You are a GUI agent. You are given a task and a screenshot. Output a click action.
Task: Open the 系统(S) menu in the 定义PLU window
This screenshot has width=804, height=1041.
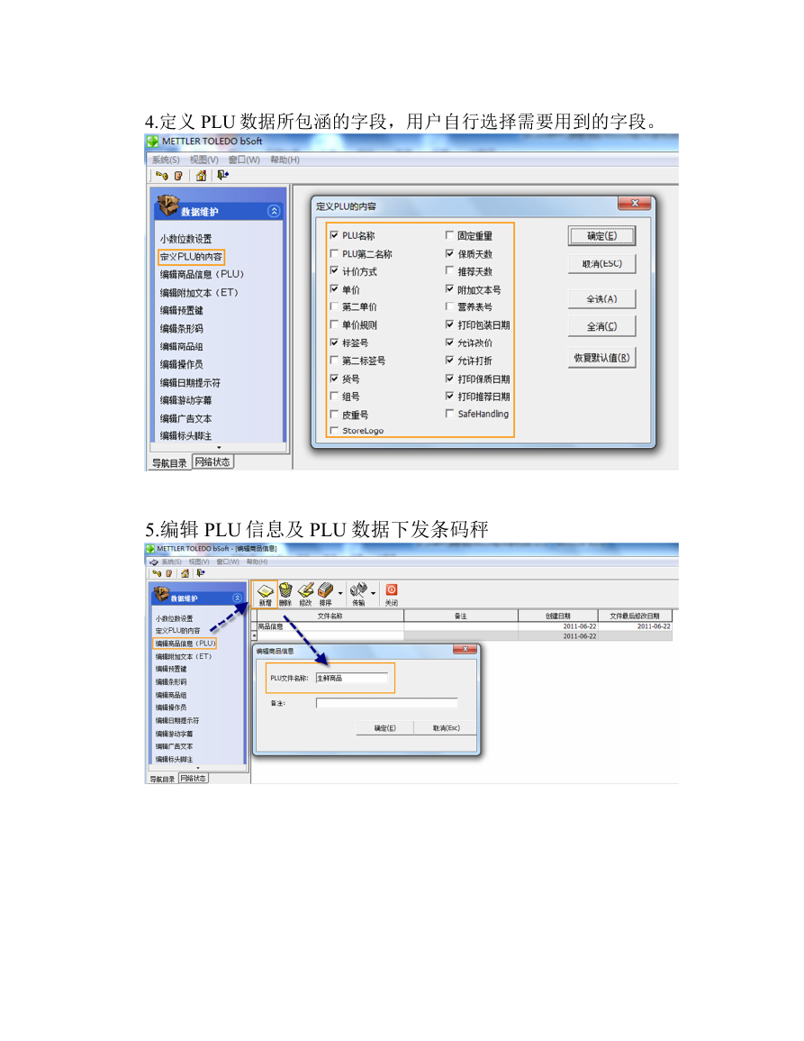[x=165, y=160]
